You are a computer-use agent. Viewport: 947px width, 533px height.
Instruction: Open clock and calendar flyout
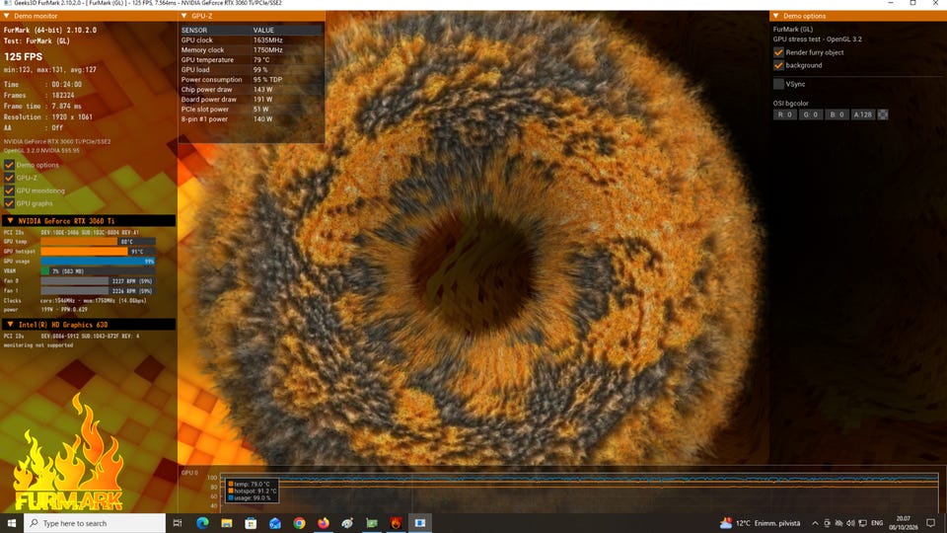click(x=903, y=523)
